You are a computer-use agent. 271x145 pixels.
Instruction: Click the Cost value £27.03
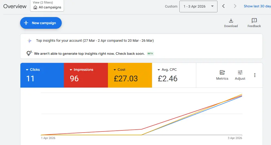pos(126,79)
